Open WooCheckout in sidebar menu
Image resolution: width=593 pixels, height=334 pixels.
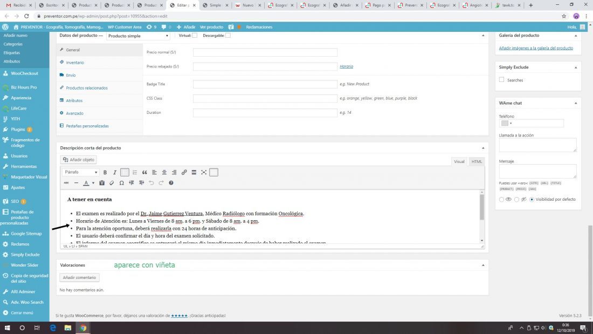(25, 73)
